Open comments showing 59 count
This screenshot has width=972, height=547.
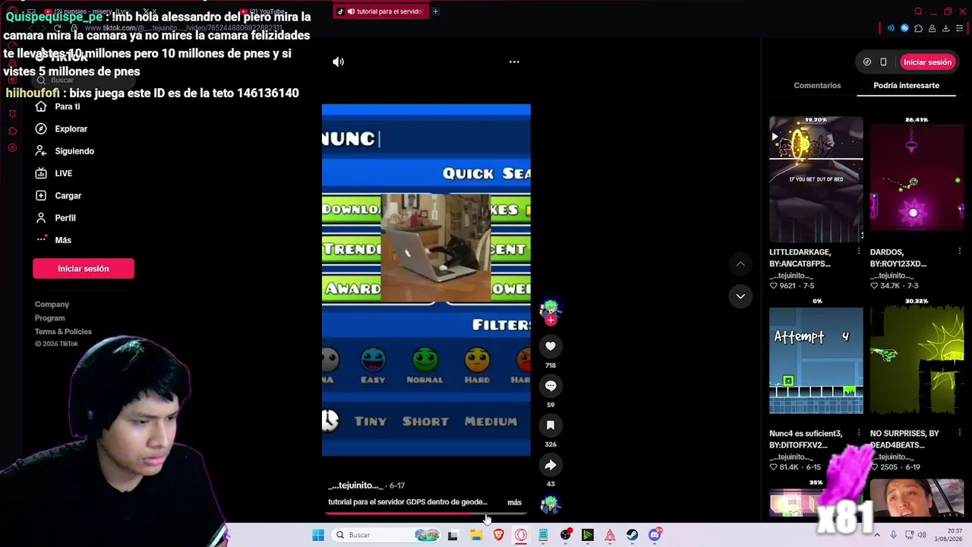tap(551, 386)
